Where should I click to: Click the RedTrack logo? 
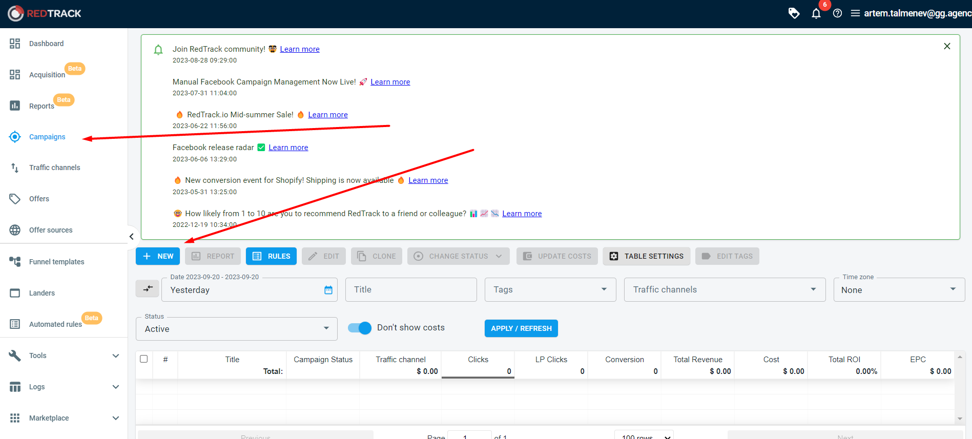click(x=45, y=13)
